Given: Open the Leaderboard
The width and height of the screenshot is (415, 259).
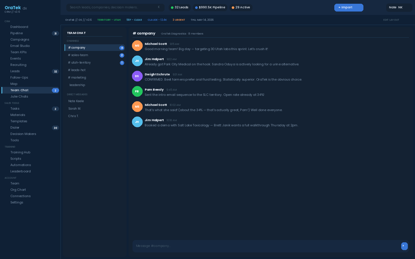Looking at the screenshot, I should (x=30, y=172).
